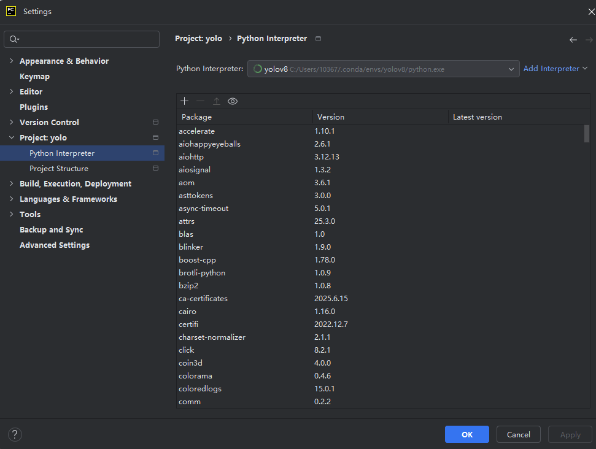Select the ca-certificates package row
The image size is (596, 449).
(380, 299)
